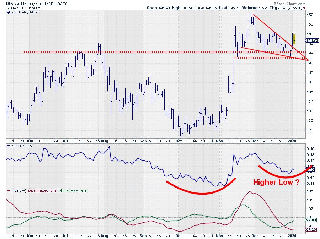Screen dimensions: 320x239
Task: Click the DIS (Daily) price legend icon
Action: click(x=8, y=12)
